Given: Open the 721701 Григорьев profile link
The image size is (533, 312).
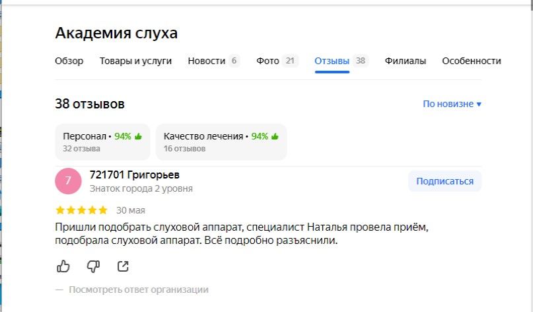Looking at the screenshot, I should pyautogui.click(x=134, y=175).
